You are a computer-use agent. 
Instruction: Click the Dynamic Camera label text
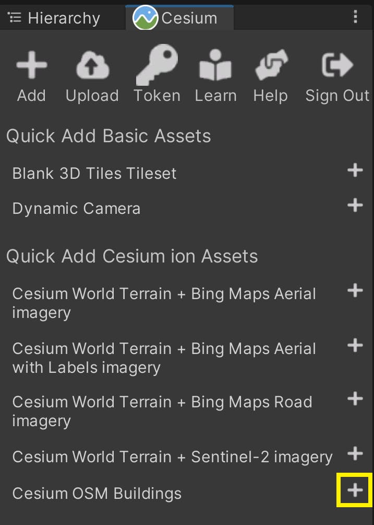coord(76,208)
